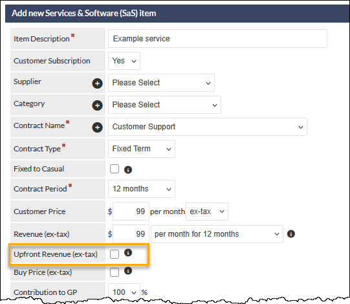Click the Revenue (ex-tax) label

pyautogui.click(x=41, y=234)
